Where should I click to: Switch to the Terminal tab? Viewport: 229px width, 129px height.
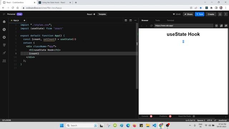click(x=170, y=20)
